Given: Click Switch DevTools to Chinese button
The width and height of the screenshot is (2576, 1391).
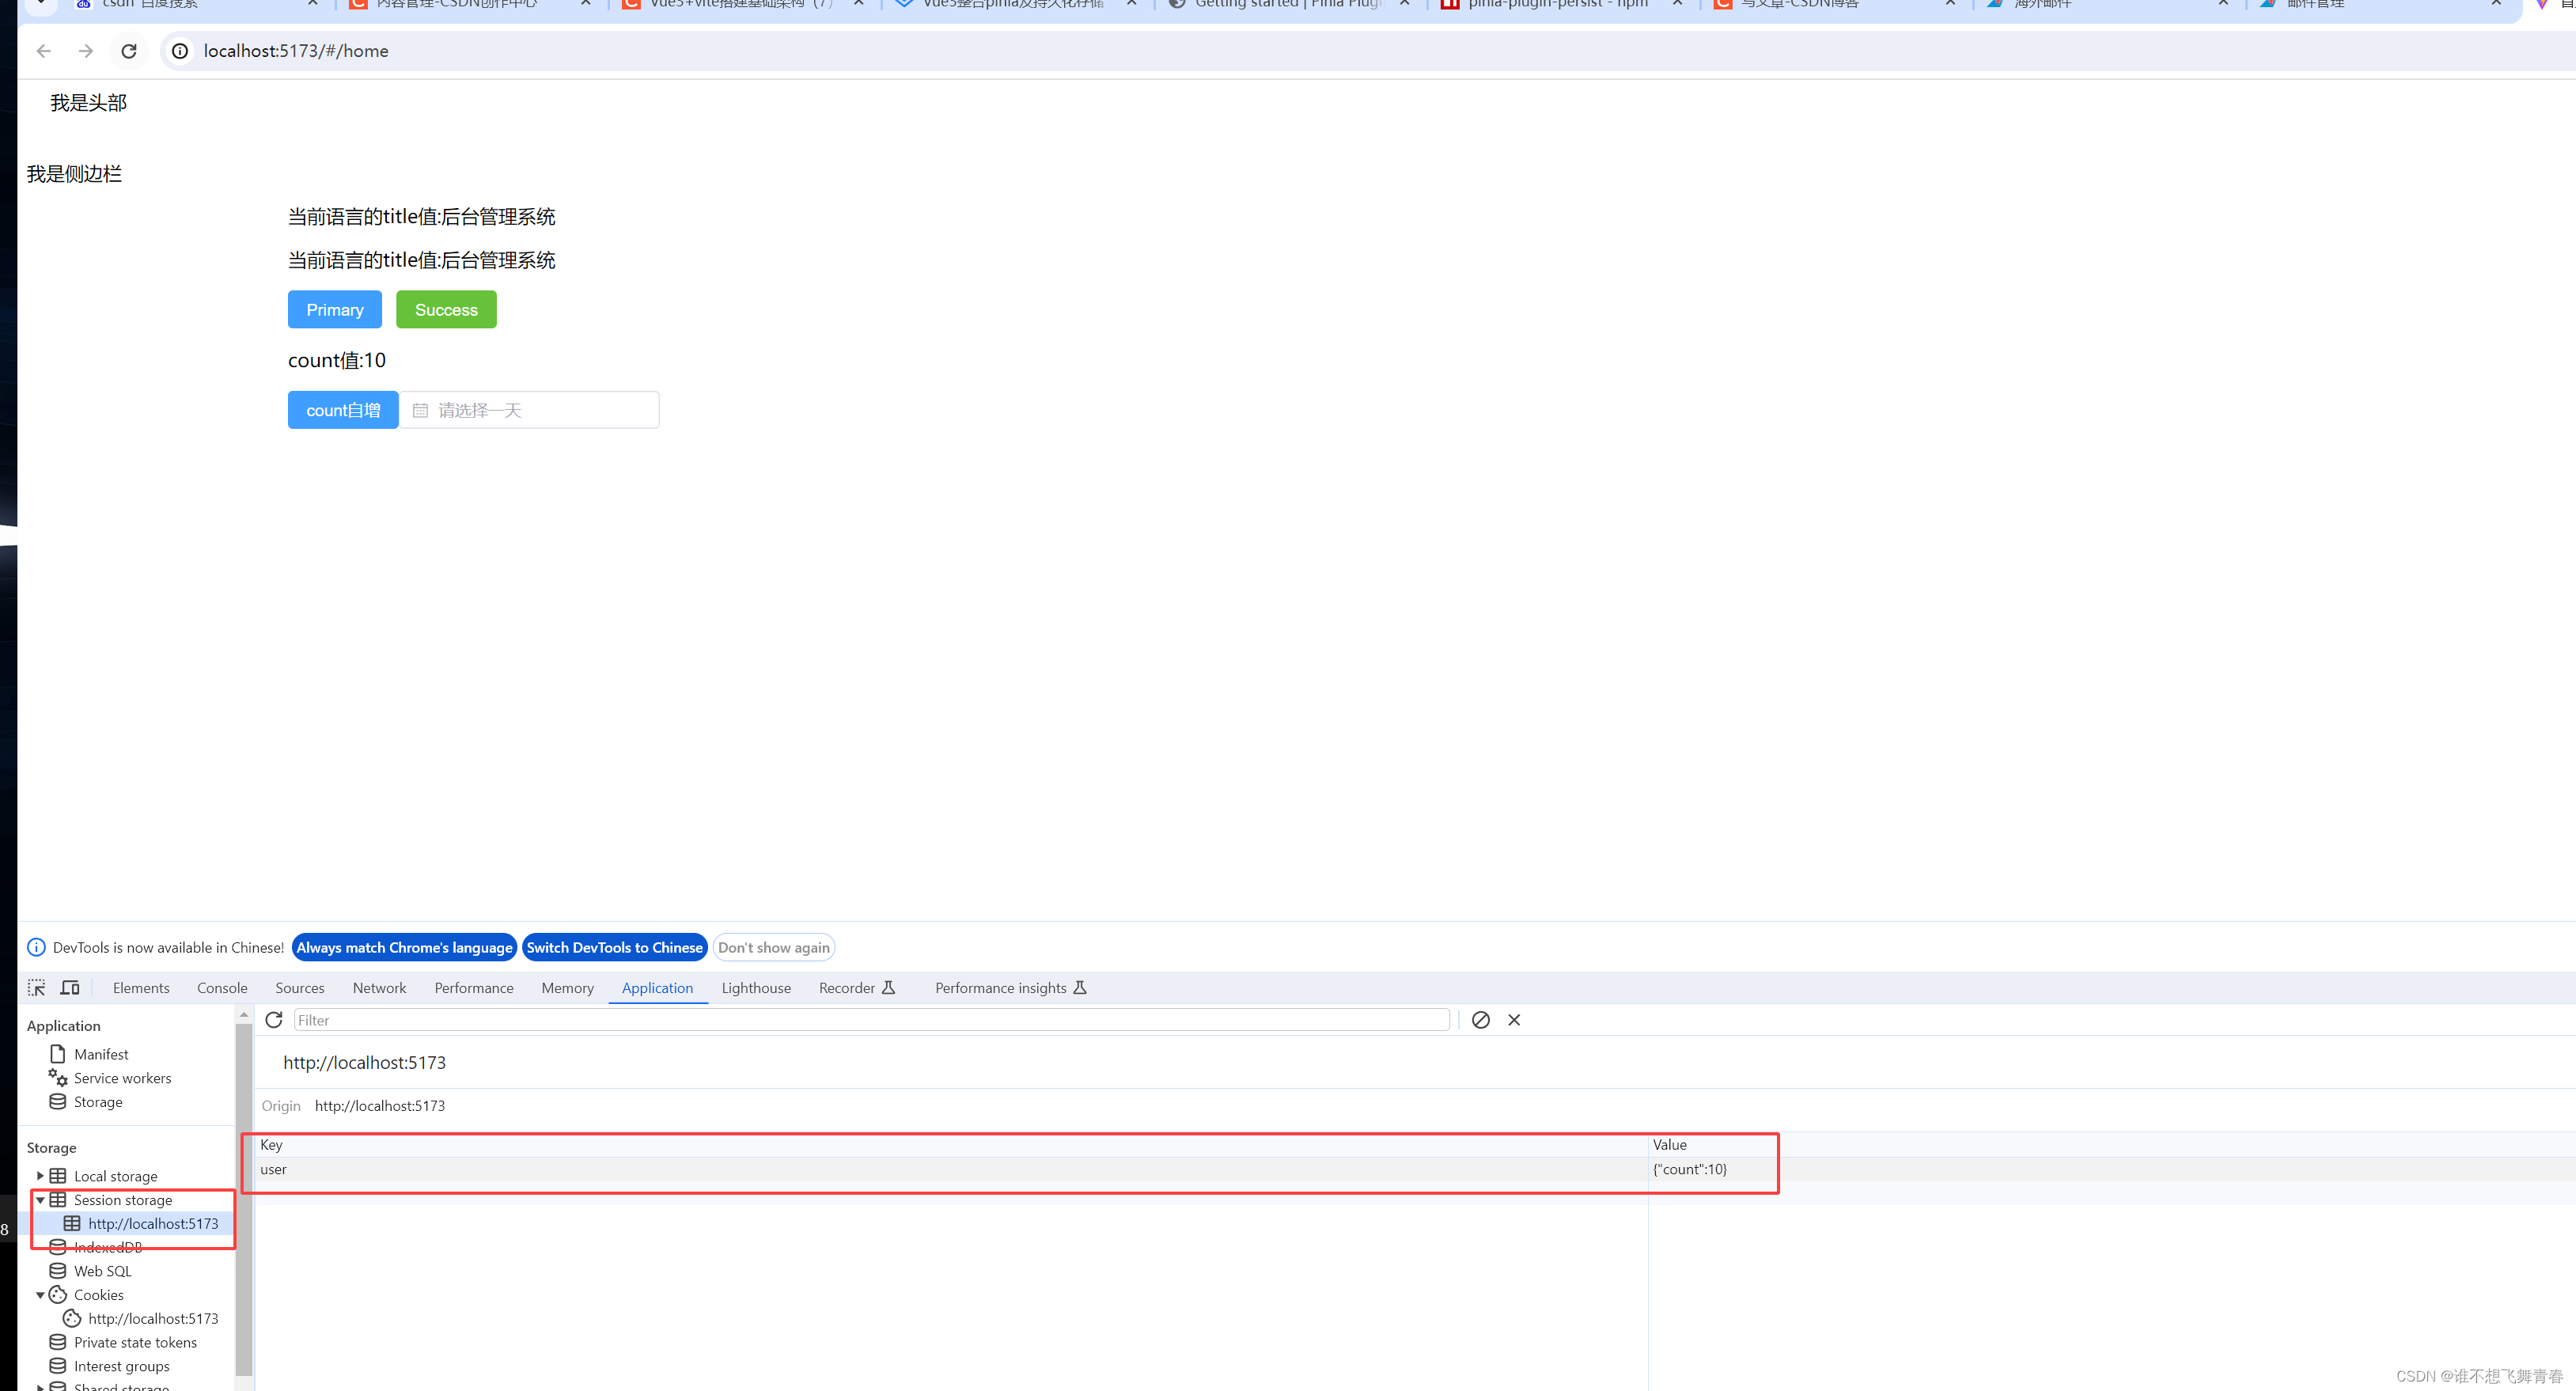Looking at the screenshot, I should coord(614,948).
